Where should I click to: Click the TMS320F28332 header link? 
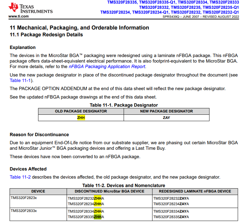tap(154, 7)
